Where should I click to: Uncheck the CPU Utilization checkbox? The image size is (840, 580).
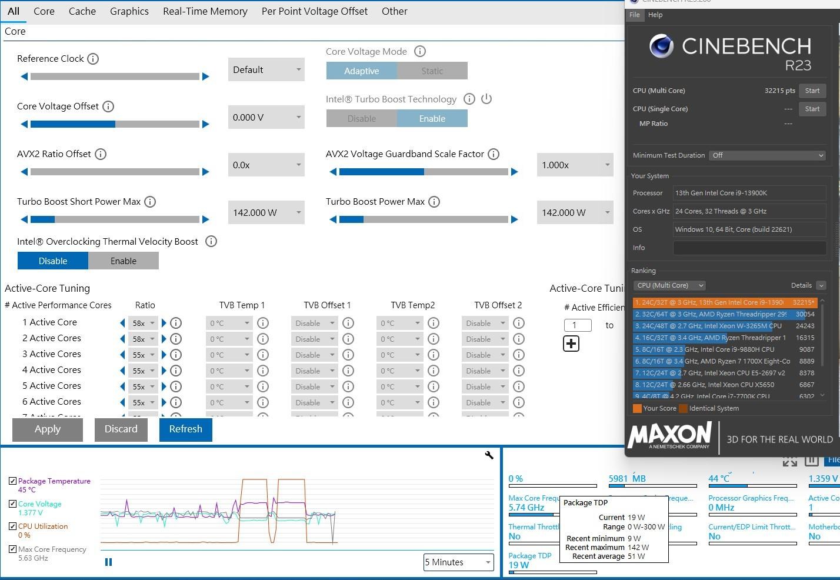click(x=12, y=526)
